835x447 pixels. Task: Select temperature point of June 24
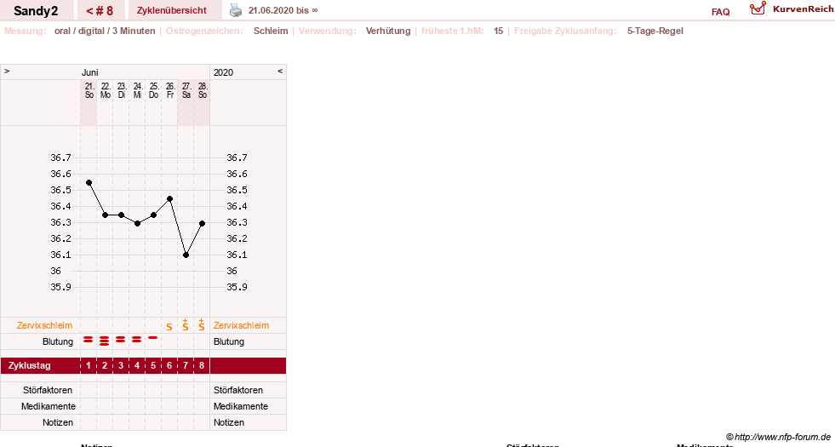tap(137, 224)
